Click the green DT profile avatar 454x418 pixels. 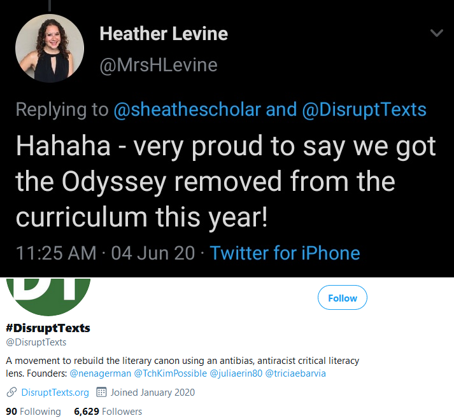coord(48,296)
